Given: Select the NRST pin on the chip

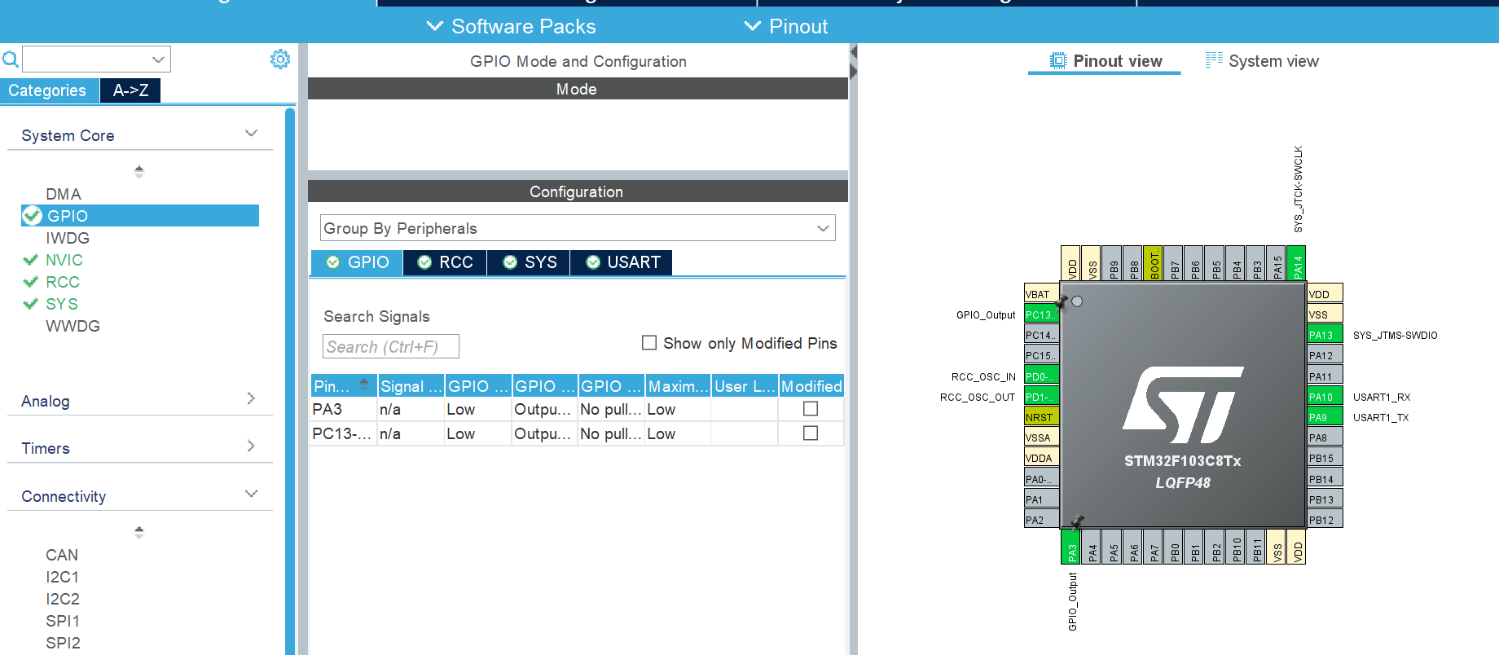Looking at the screenshot, I should click(x=1041, y=417).
